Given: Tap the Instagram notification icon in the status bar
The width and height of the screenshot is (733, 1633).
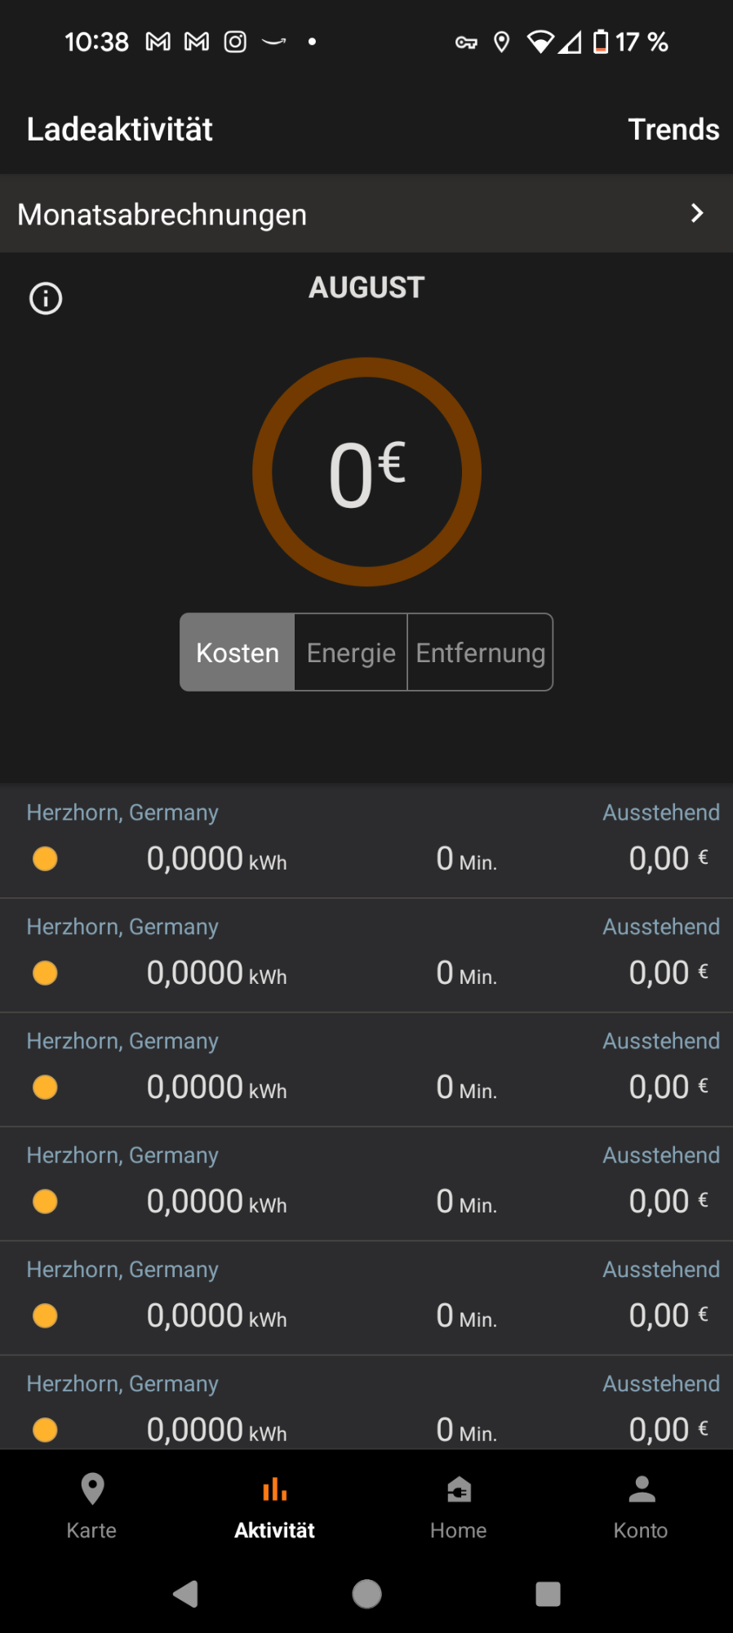Looking at the screenshot, I should point(235,42).
